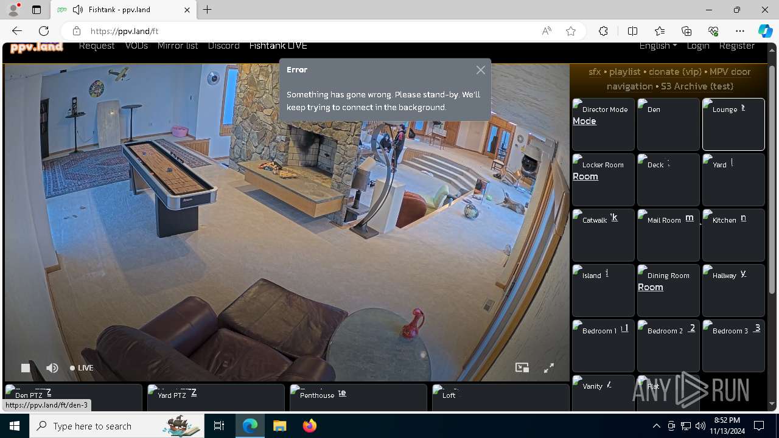This screenshot has width=779, height=438.
Task: Launch Firefox from taskbar
Action: click(310, 426)
